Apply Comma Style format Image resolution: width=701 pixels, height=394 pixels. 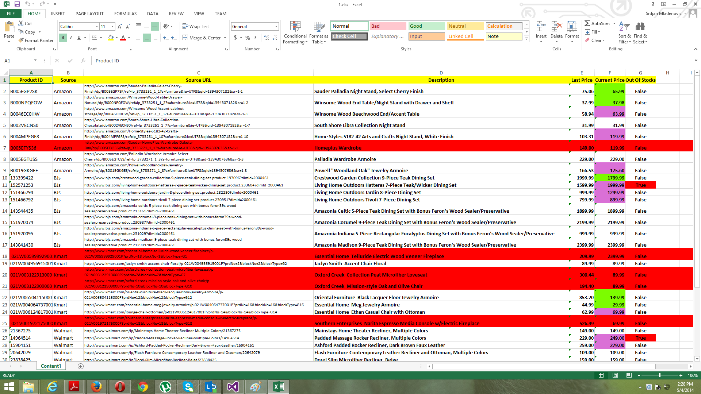point(256,38)
